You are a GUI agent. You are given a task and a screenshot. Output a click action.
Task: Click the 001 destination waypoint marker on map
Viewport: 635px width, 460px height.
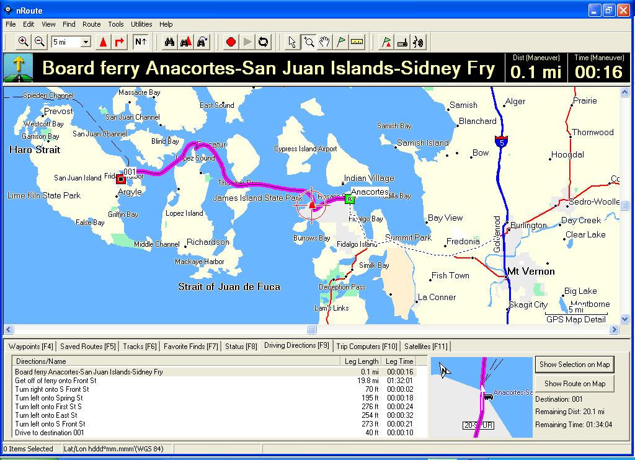click(121, 179)
